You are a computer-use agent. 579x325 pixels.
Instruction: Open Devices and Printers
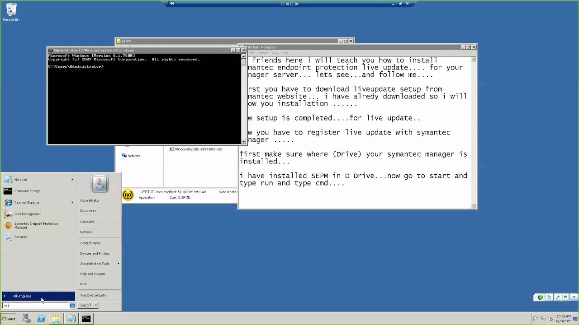pos(95,254)
